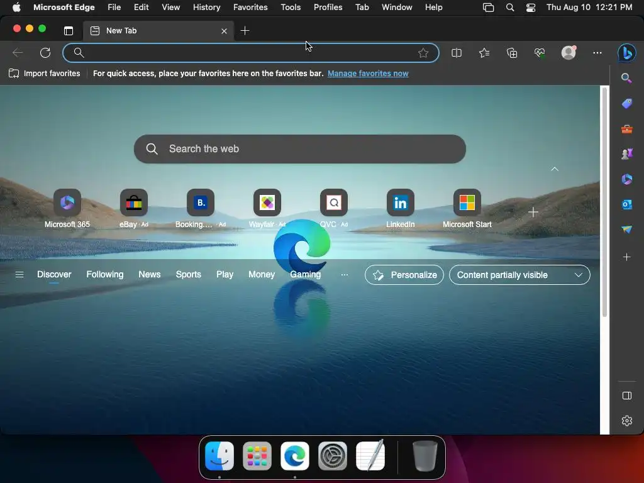Open Outlook icon in sidebar
644x483 pixels.
[x=627, y=204]
